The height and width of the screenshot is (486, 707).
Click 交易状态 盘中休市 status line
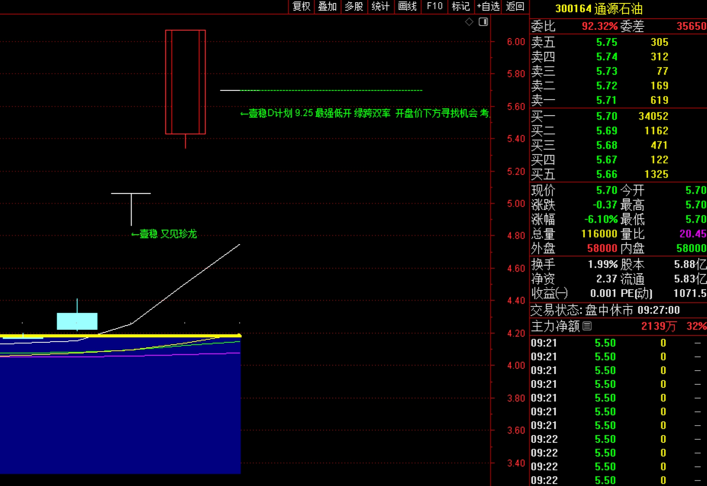[605, 310]
